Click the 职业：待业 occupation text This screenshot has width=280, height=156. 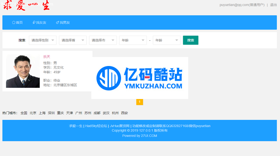point(52,81)
